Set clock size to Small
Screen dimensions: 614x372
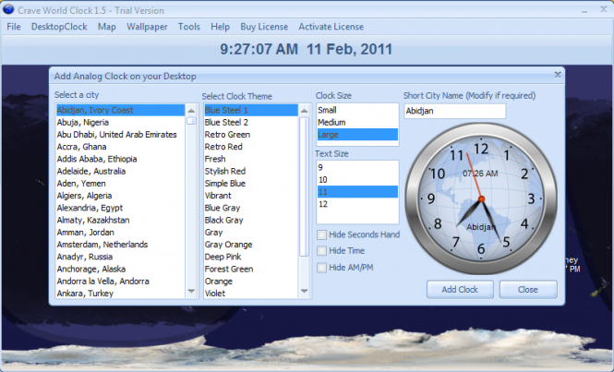(x=357, y=110)
